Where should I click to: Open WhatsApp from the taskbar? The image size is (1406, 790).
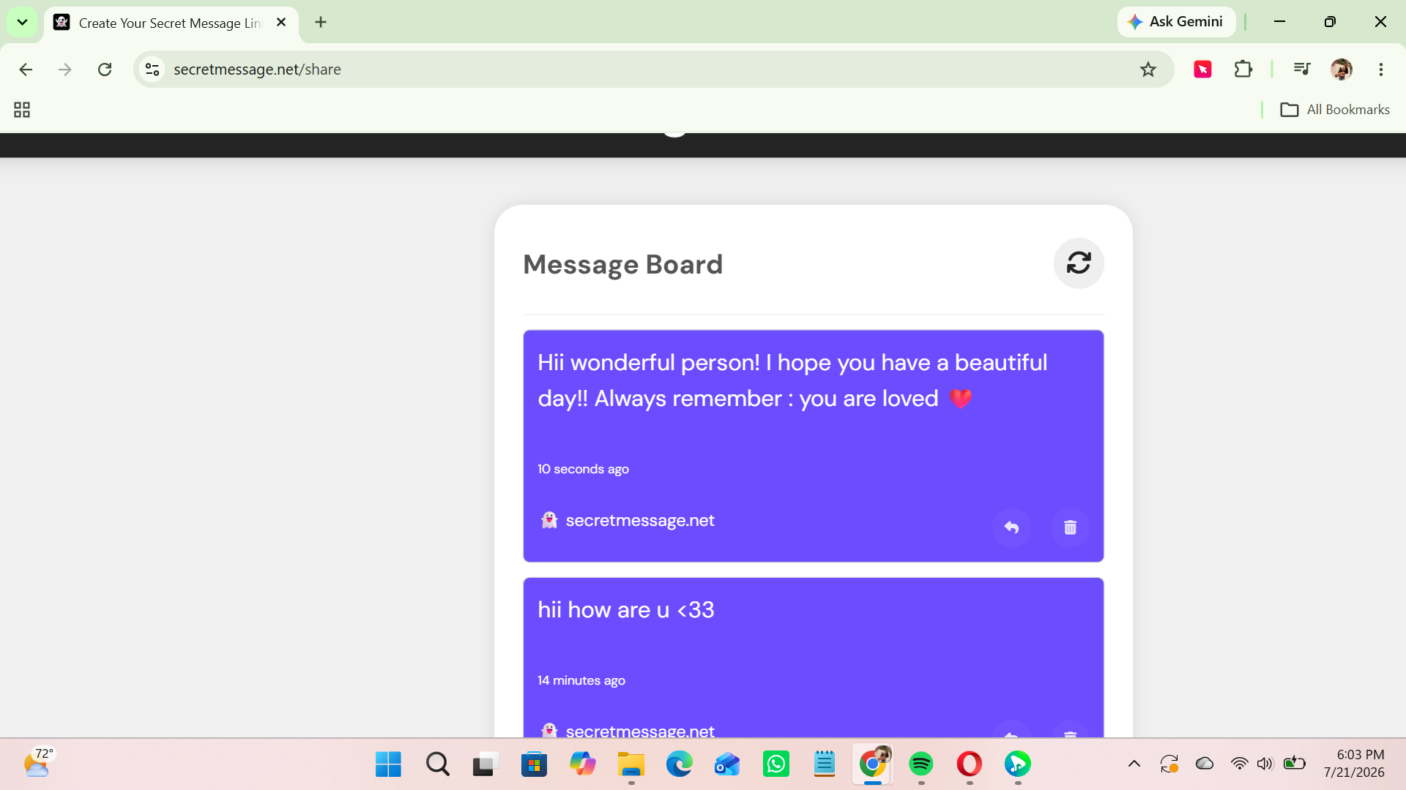click(775, 764)
